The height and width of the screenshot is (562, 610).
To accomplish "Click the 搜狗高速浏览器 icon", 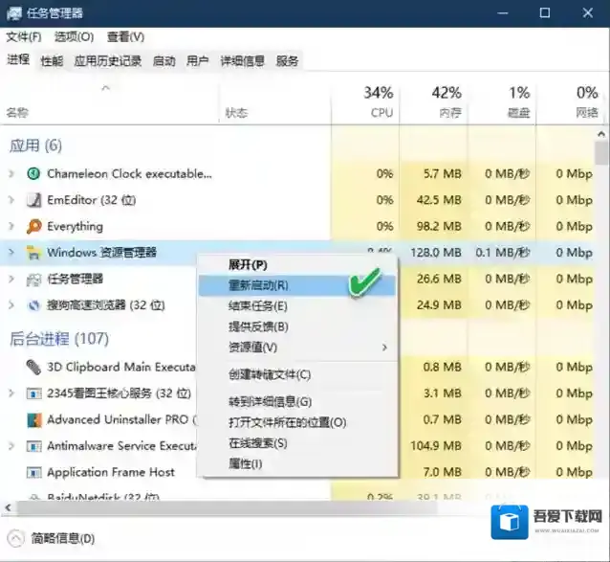I will (x=33, y=305).
